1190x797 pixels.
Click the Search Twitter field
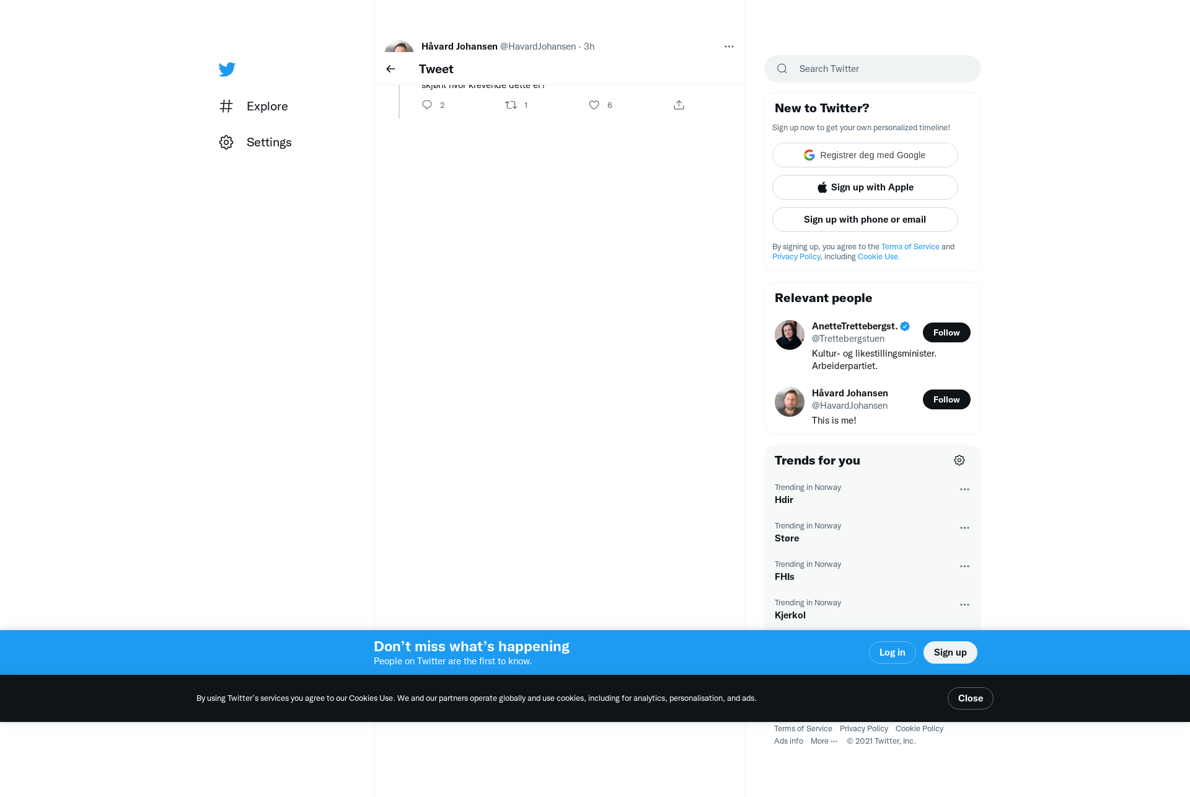click(873, 69)
